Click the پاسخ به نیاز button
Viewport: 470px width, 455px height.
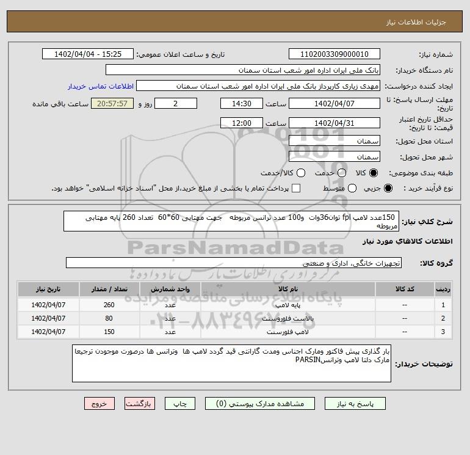click(355, 404)
